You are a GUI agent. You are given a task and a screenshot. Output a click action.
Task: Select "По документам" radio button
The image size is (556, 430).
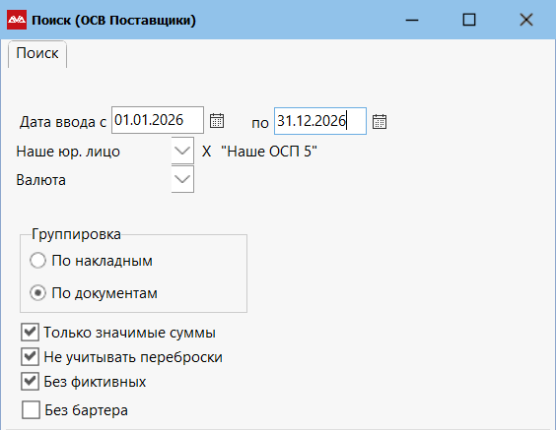point(37,293)
